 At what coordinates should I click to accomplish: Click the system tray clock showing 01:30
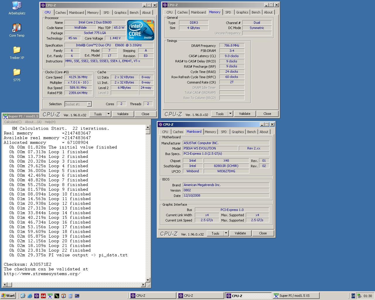tap(368, 296)
